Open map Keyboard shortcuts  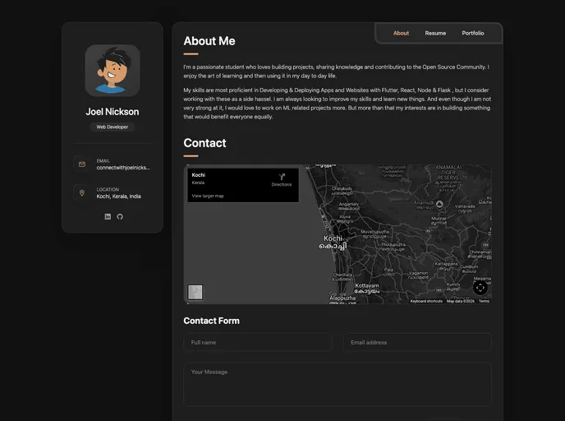(x=426, y=301)
